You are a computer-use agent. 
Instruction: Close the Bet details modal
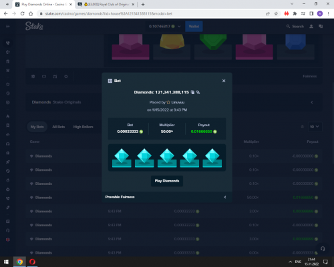224,81
